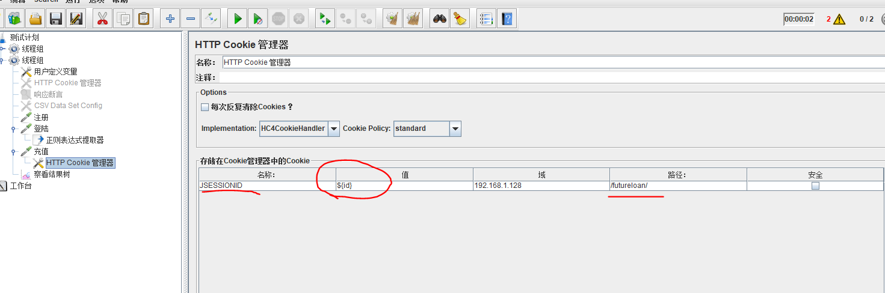Select 察看结果树 listener item
Screen dimensions: 885x293
52,174
